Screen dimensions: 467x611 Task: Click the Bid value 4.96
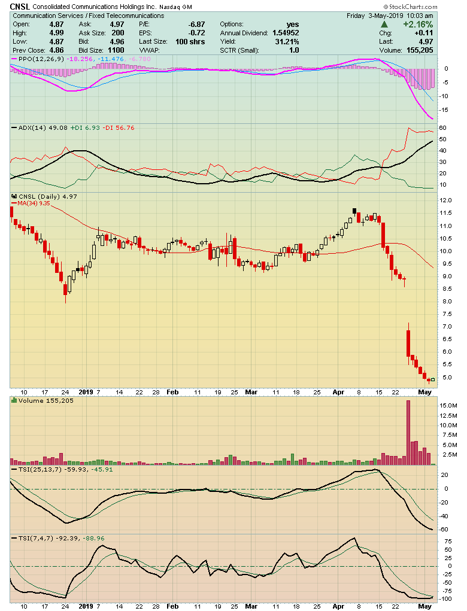pos(117,42)
